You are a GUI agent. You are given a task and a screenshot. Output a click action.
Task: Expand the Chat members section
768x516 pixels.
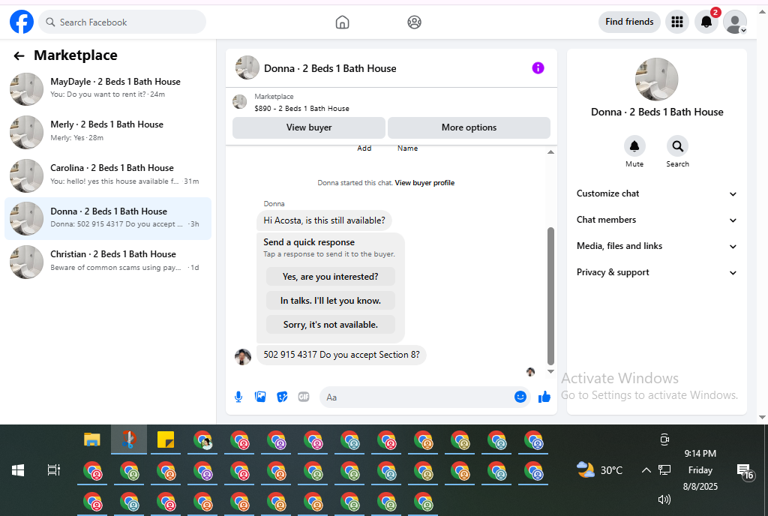click(x=656, y=220)
